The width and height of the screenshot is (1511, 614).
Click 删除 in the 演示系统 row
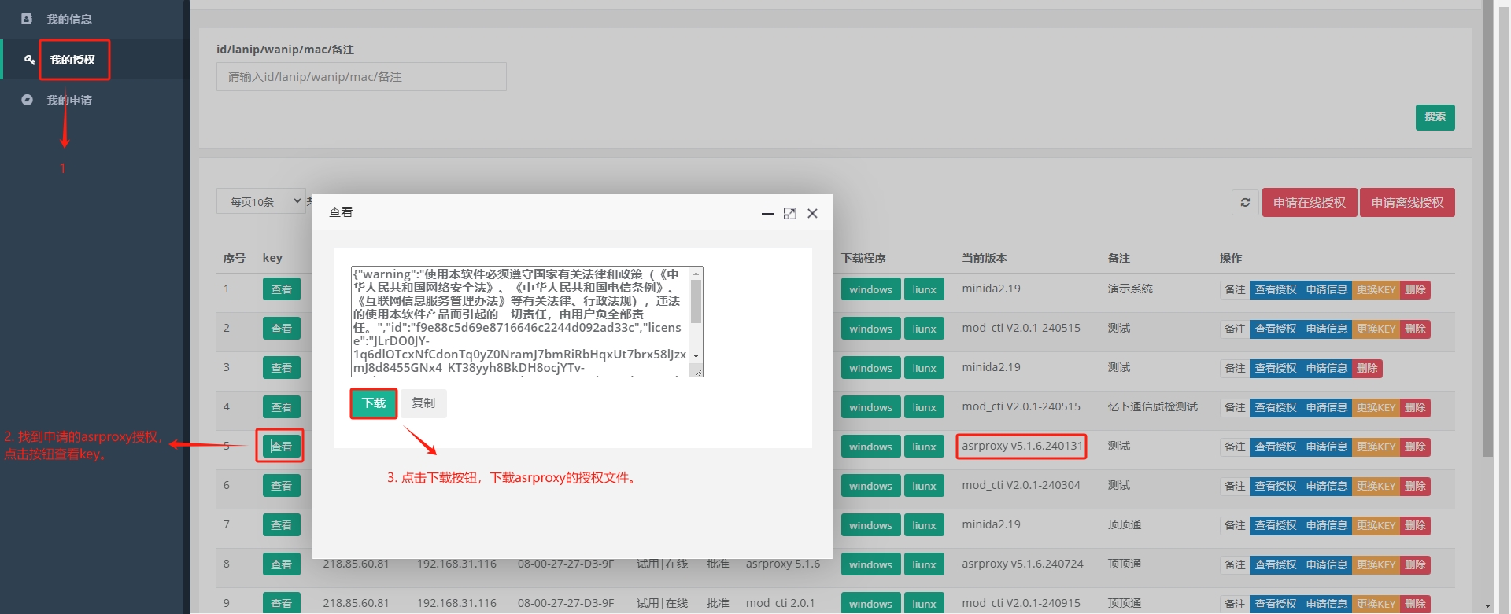[x=1415, y=289]
